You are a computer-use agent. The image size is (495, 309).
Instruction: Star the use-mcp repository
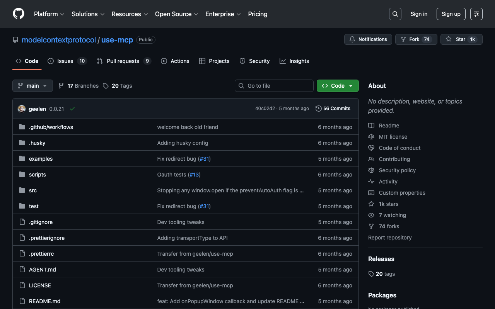(461, 39)
